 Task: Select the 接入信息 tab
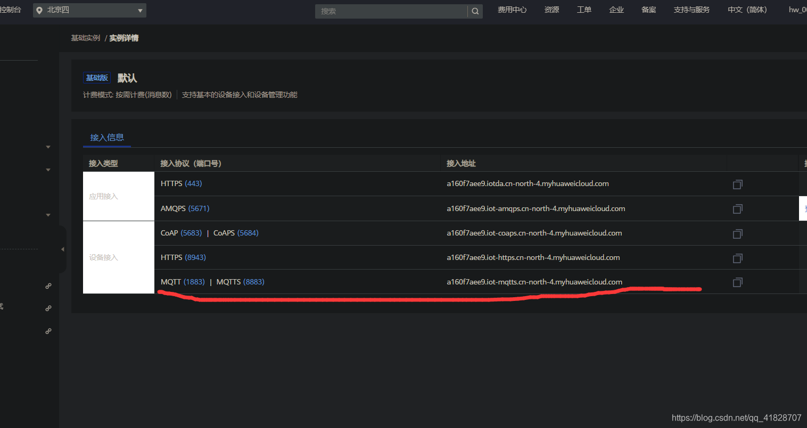tap(107, 138)
